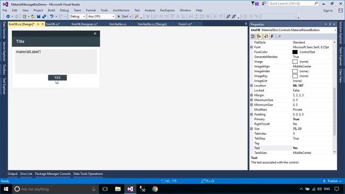The image size is (345, 194).
Task: Switch to the frmOK.Designer.cs tab
Action: (x=85, y=24)
